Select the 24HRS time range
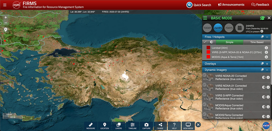This screenshot has width=272, height=131. [x=218, y=28]
